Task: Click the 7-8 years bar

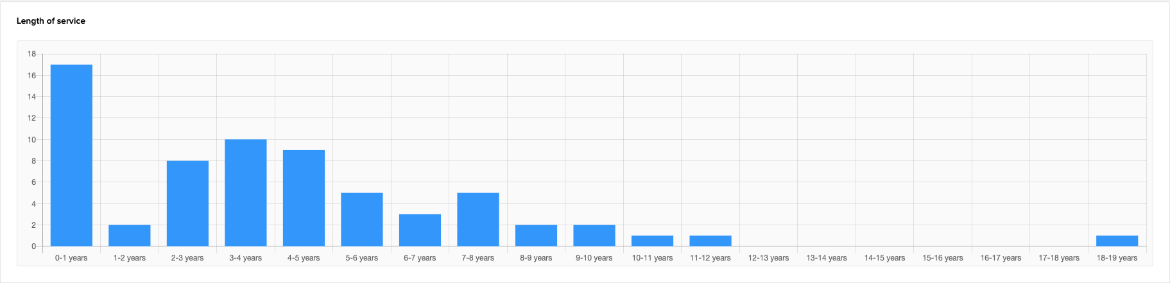Action: pos(477,219)
